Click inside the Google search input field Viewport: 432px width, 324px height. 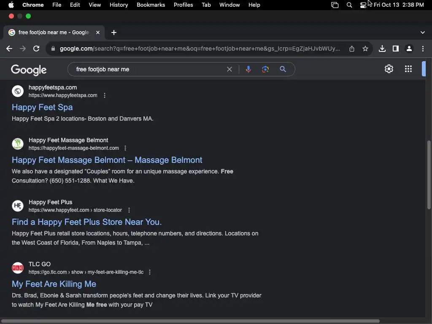pos(149,69)
